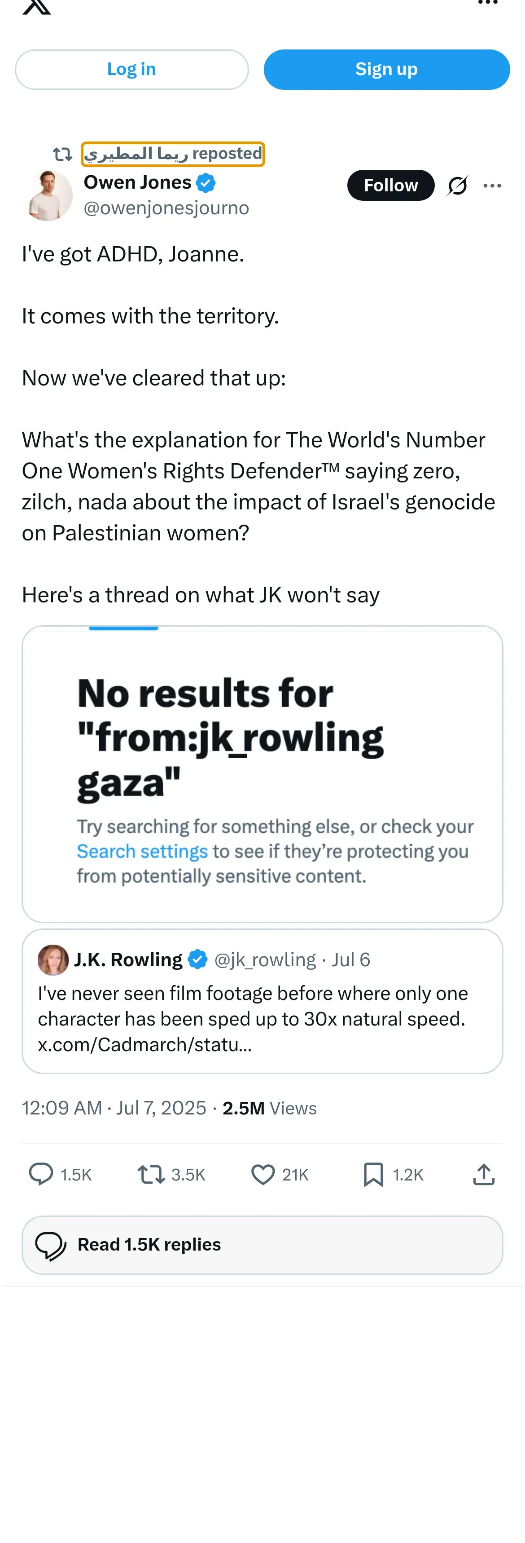The height and width of the screenshot is (1543, 525).
Task: Click the Sign up button
Action: (x=386, y=70)
